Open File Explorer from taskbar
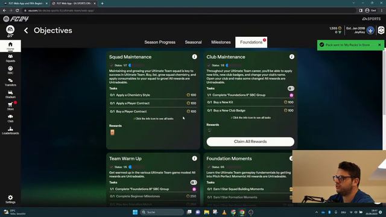The width and height of the screenshot is (386, 217). coord(206,212)
